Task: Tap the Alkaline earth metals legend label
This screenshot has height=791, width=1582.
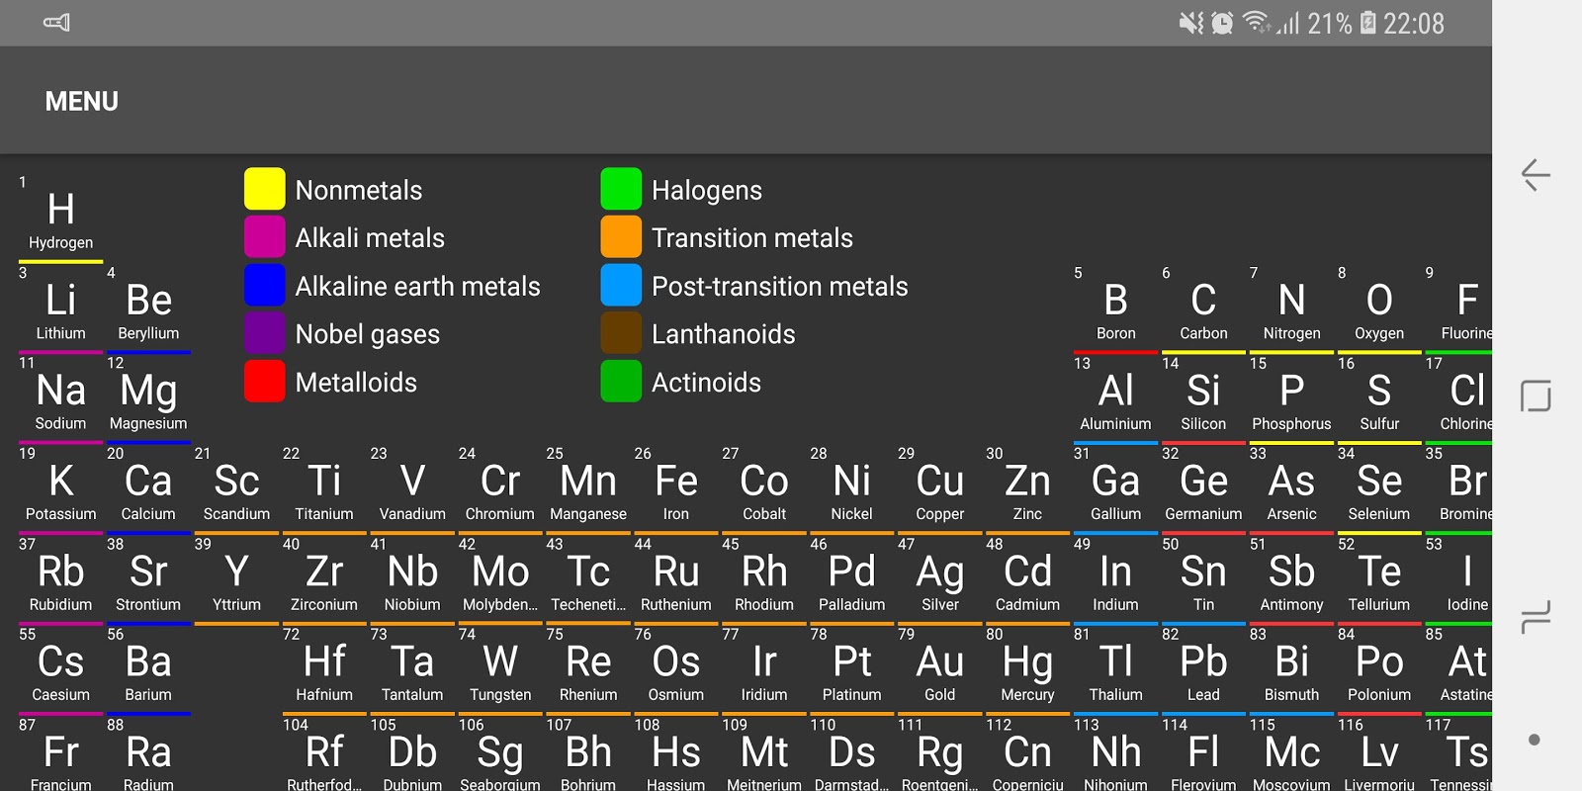Action: coord(417,287)
